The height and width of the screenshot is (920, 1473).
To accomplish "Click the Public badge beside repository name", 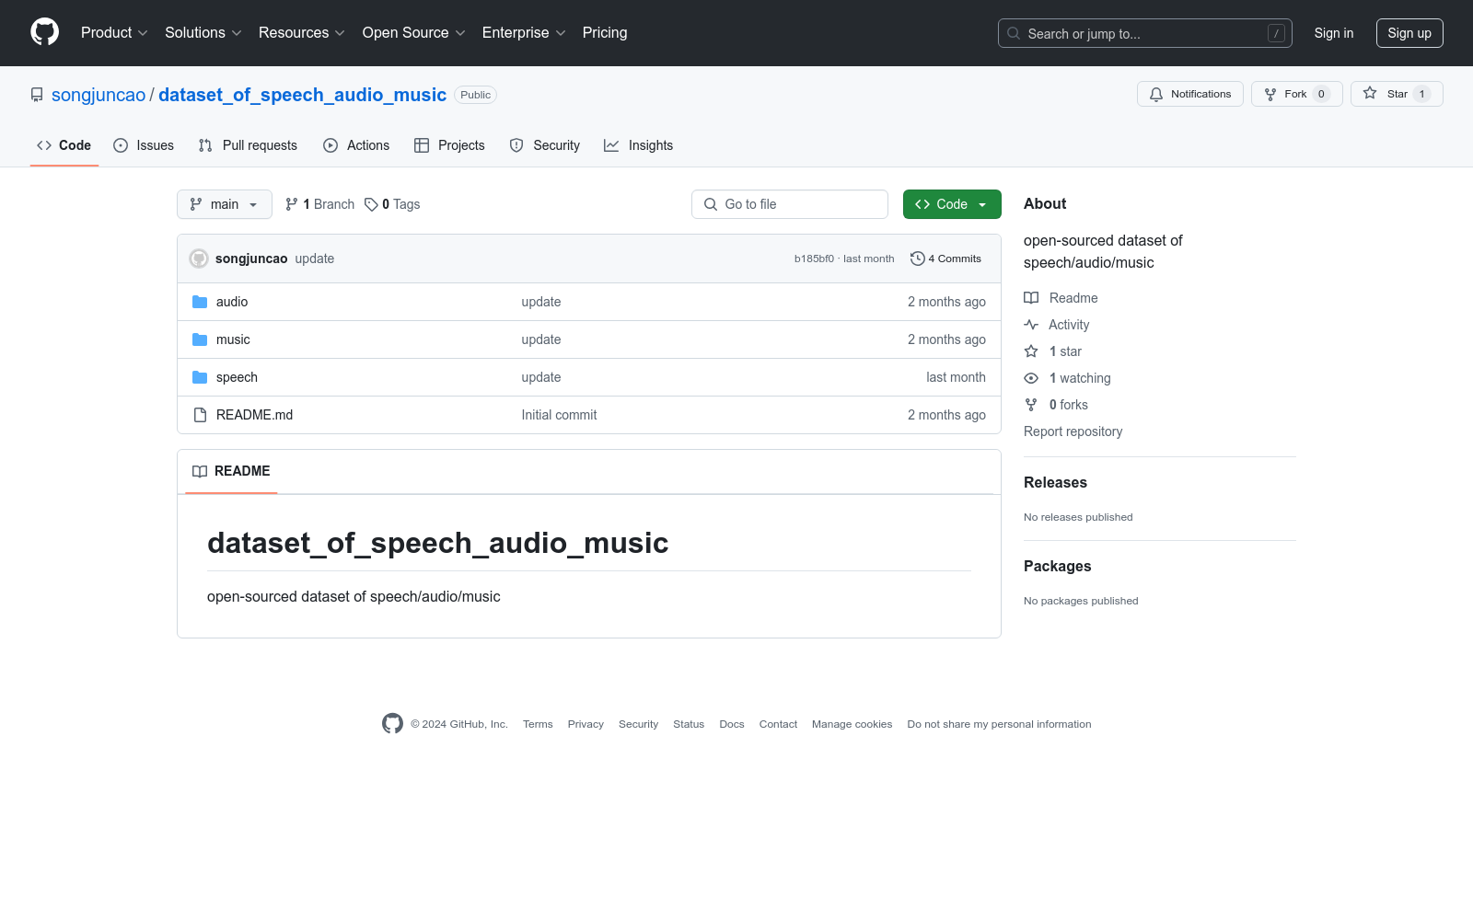I will [x=476, y=95].
